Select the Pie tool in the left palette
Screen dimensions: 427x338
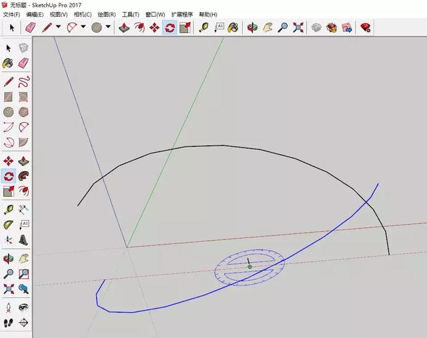click(23, 142)
